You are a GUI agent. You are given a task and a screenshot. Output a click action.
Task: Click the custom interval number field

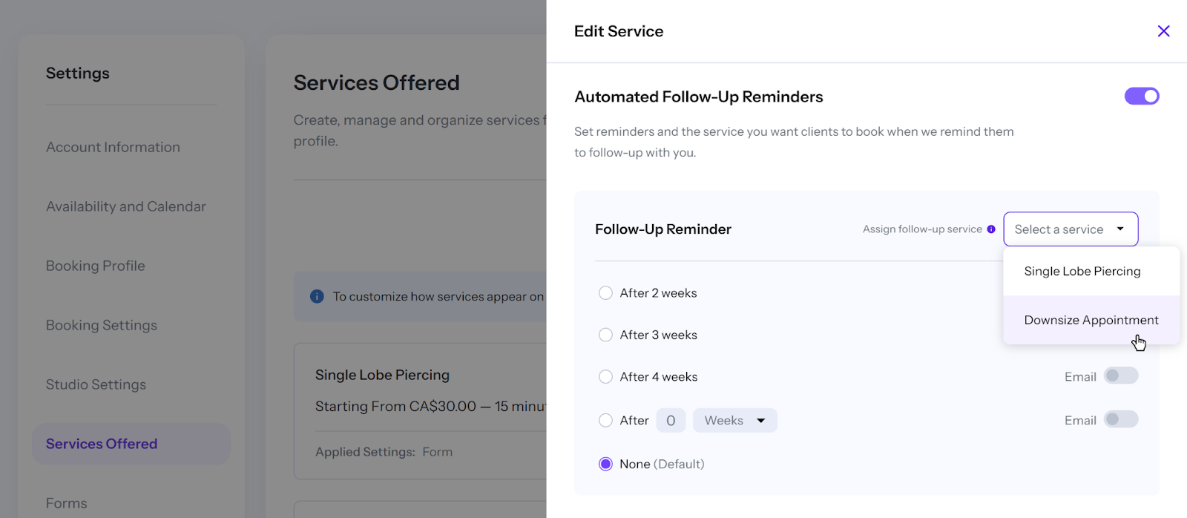click(671, 421)
